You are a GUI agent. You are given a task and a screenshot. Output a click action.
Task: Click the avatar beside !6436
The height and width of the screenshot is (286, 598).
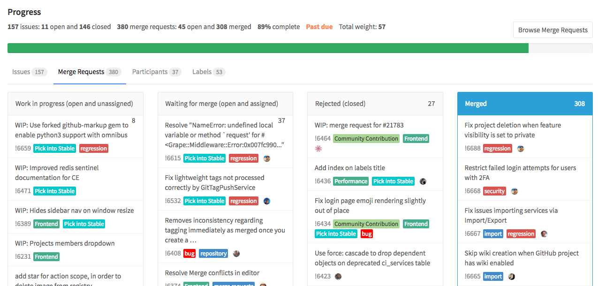(x=423, y=181)
